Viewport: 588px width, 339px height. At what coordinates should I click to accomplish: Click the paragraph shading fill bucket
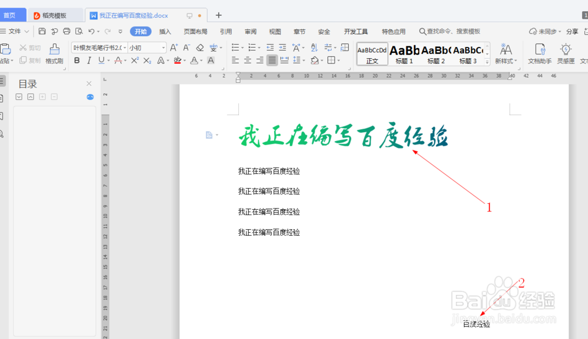(x=315, y=61)
